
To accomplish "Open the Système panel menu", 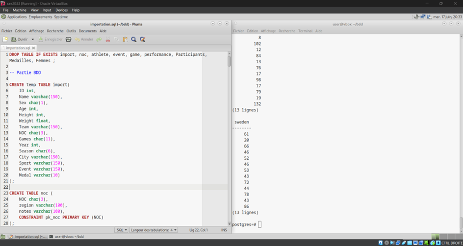I will [61, 17].
